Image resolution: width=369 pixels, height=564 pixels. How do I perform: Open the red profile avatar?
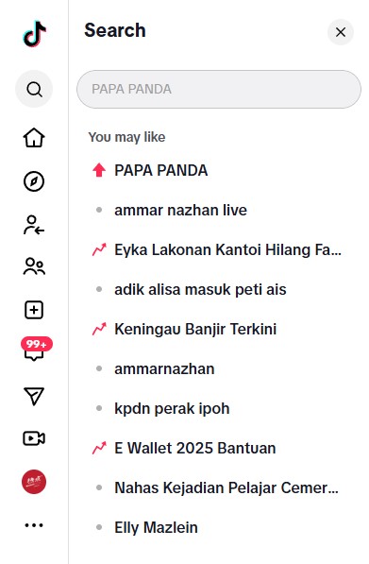point(34,482)
